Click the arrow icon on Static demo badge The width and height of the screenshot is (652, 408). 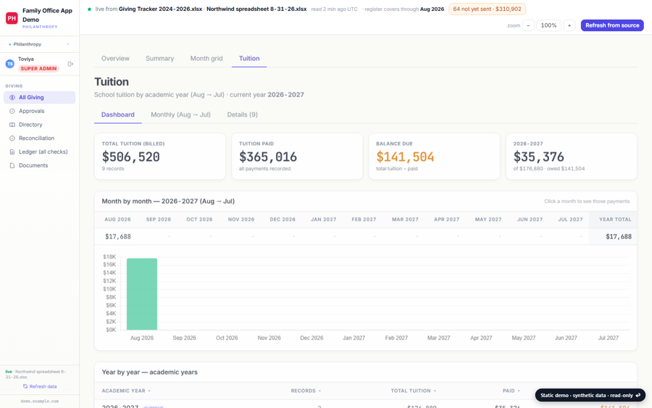click(638, 395)
